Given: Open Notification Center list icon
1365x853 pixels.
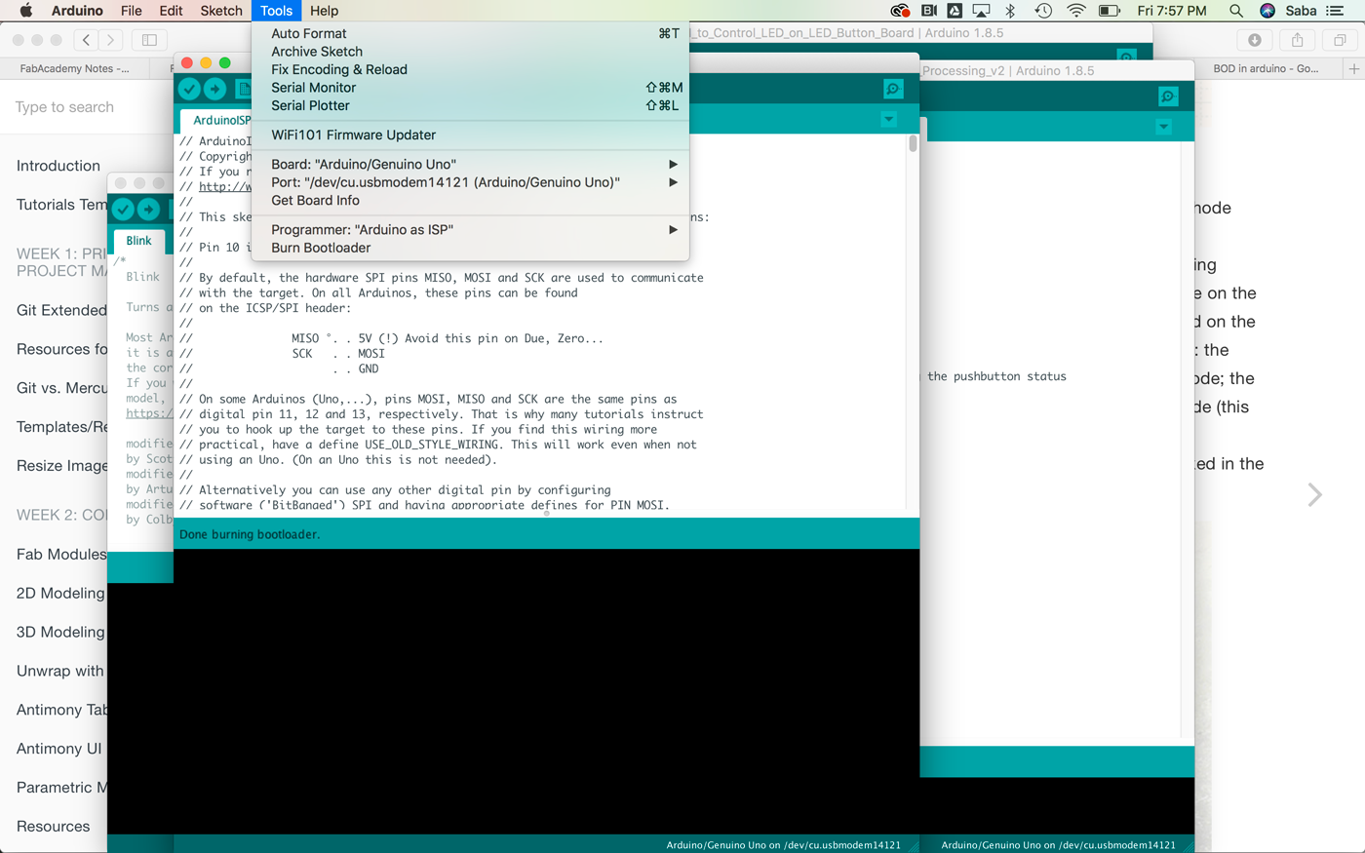Looking at the screenshot, I should tap(1335, 11).
